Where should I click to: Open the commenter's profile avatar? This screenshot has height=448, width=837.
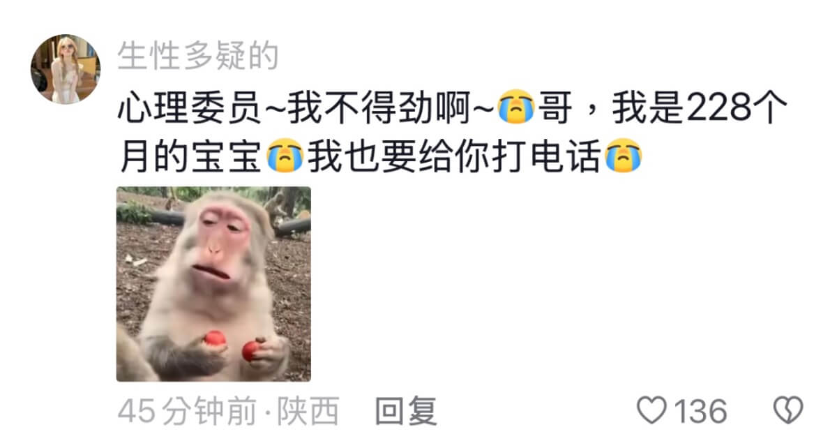pyautogui.click(x=66, y=69)
